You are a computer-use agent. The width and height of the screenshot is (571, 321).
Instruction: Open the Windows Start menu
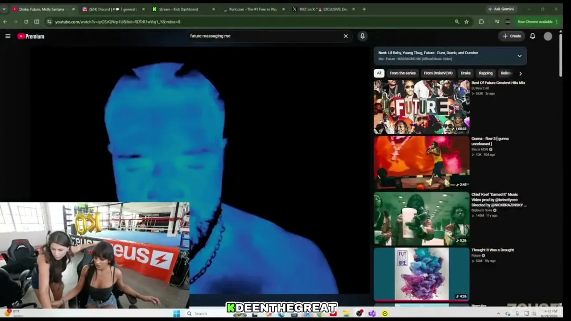(177, 313)
